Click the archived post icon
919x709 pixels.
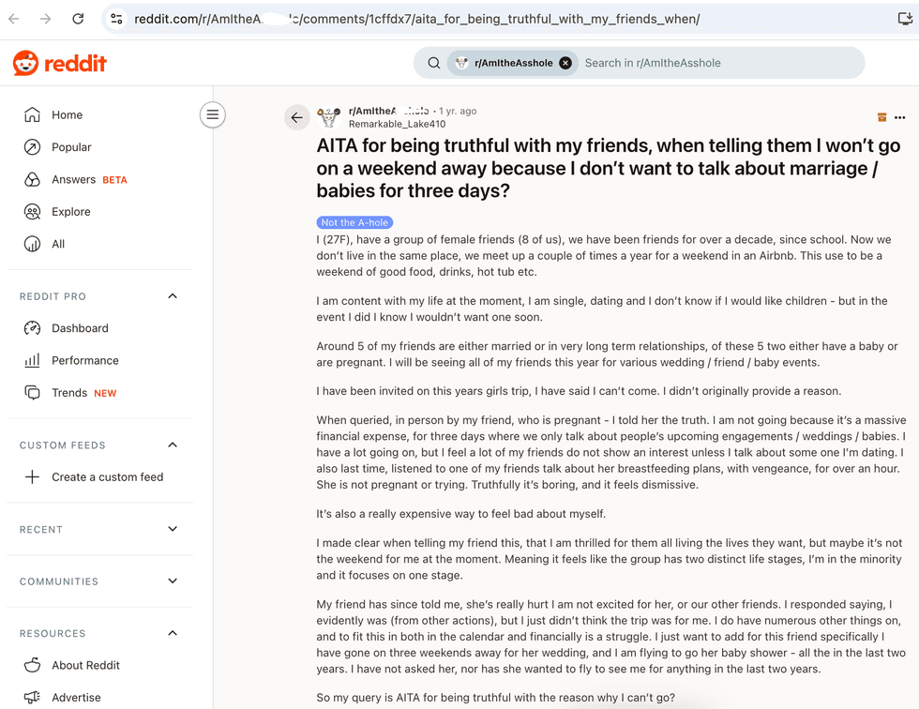click(882, 117)
